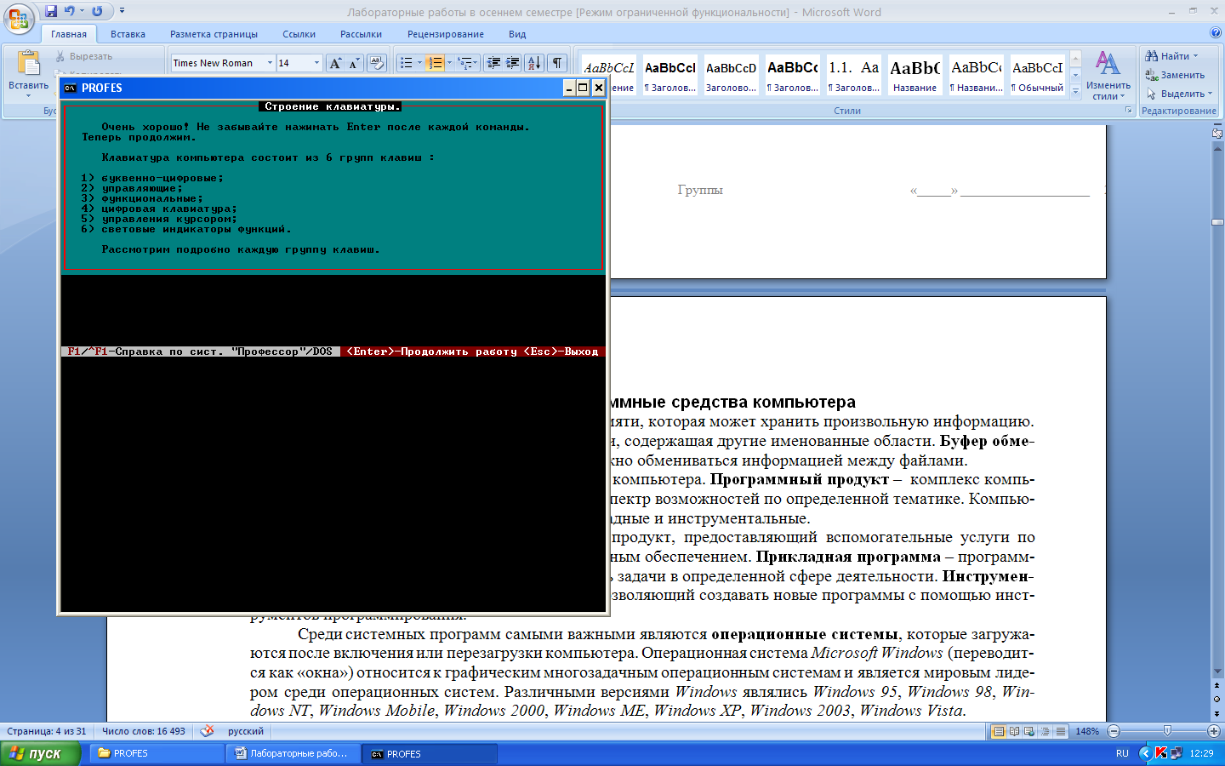Open the Office button menu
This screenshot has width=1225, height=766.
coord(19,19)
